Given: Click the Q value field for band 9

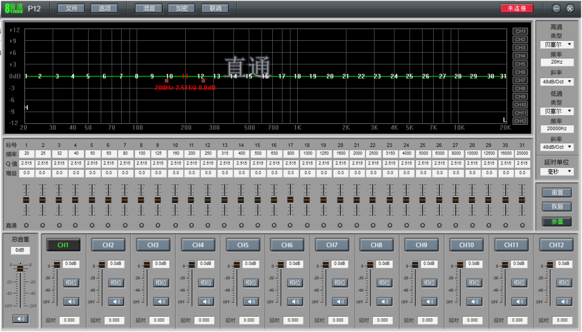Looking at the screenshot, I should tap(158, 163).
